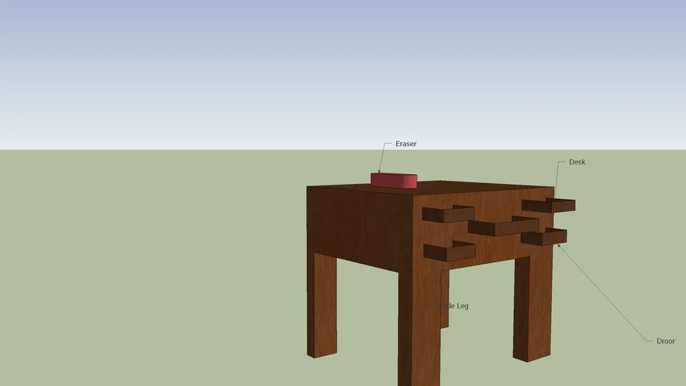Pick the lower-left open drawer
686x386 pixels.
448,252
